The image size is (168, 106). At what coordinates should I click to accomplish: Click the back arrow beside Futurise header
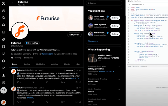pyautogui.click(x=12, y=3)
